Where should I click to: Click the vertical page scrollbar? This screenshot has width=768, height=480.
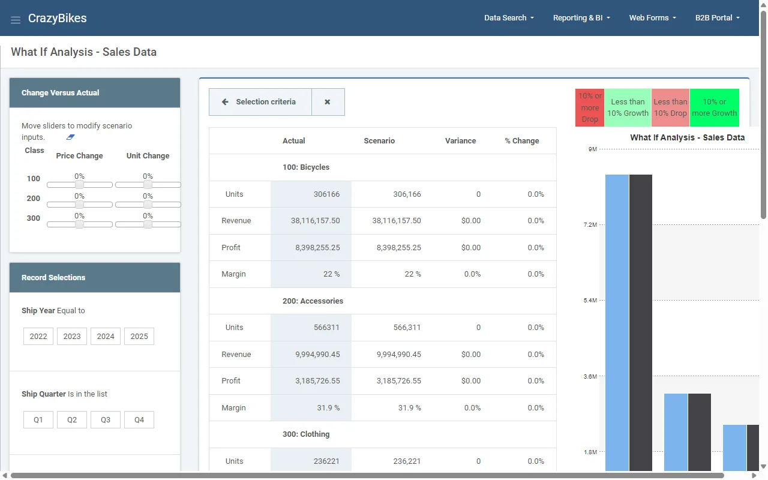(x=763, y=116)
